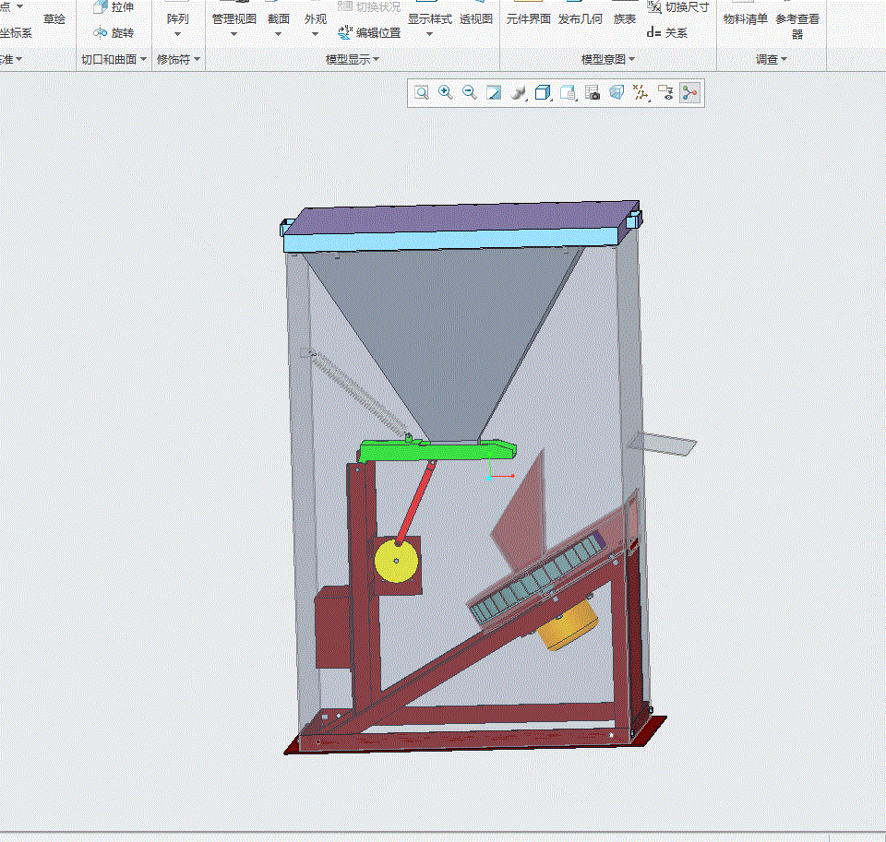Click the 编辑位置 button
Viewport: 886px width, 842px height.
coord(369,33)
